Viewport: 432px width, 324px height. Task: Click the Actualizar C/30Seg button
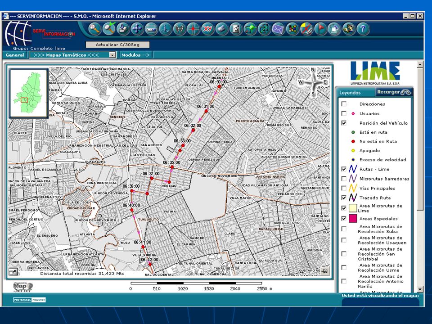pyautogui.click(x=117, y=45)
